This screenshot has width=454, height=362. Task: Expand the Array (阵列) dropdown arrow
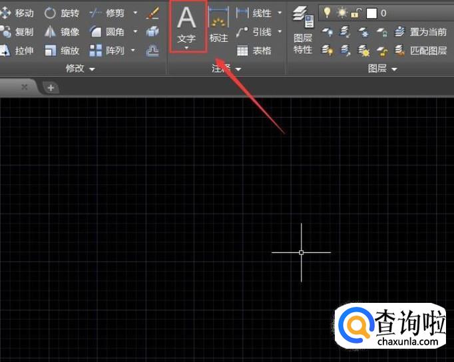coord(133,50)
